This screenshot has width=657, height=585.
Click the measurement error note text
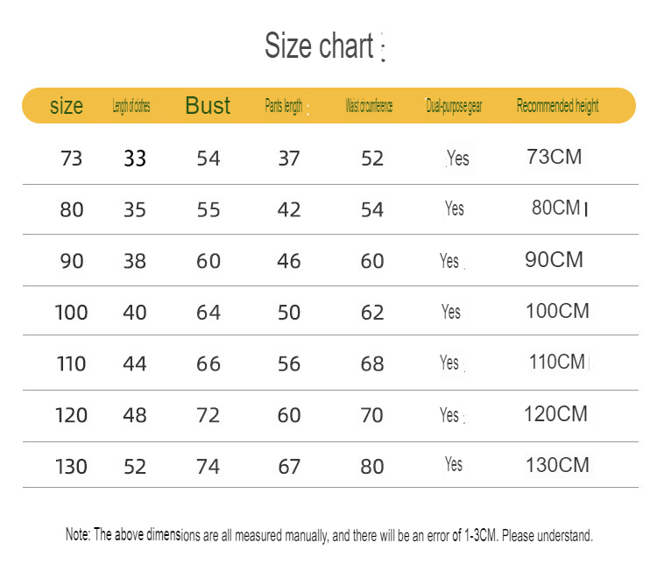[329, 535]
